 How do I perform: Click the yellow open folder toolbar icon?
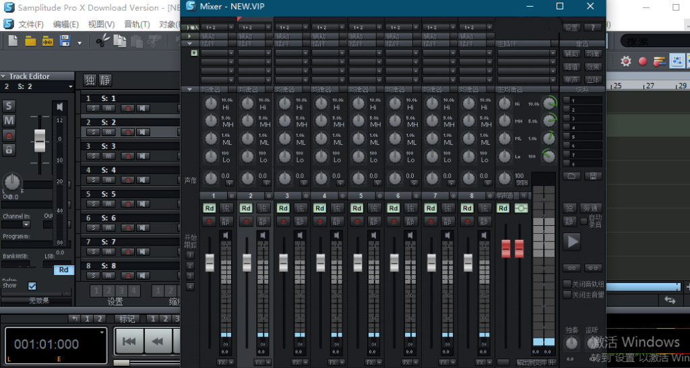tap(30, 41)
